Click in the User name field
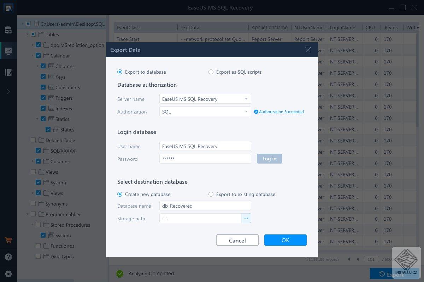Viewport: 424px width, 282px height. tap(205, 146)
